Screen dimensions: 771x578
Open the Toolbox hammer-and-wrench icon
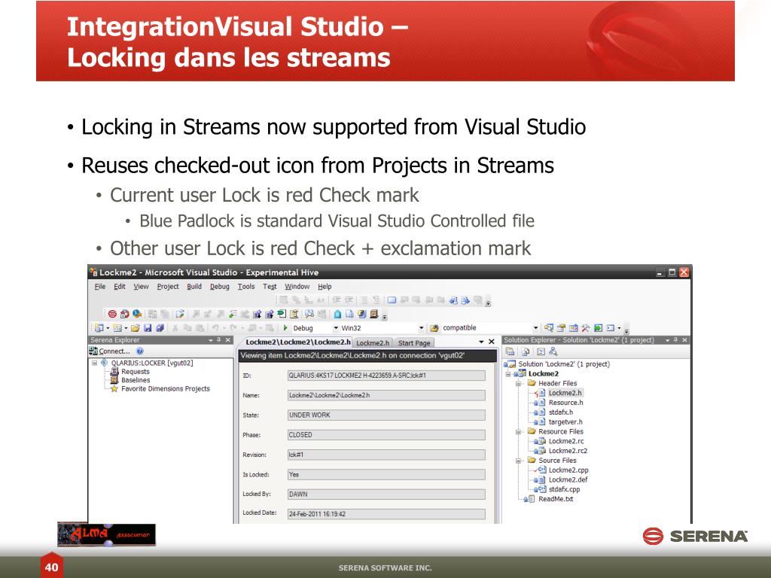[x=585, y=328]
